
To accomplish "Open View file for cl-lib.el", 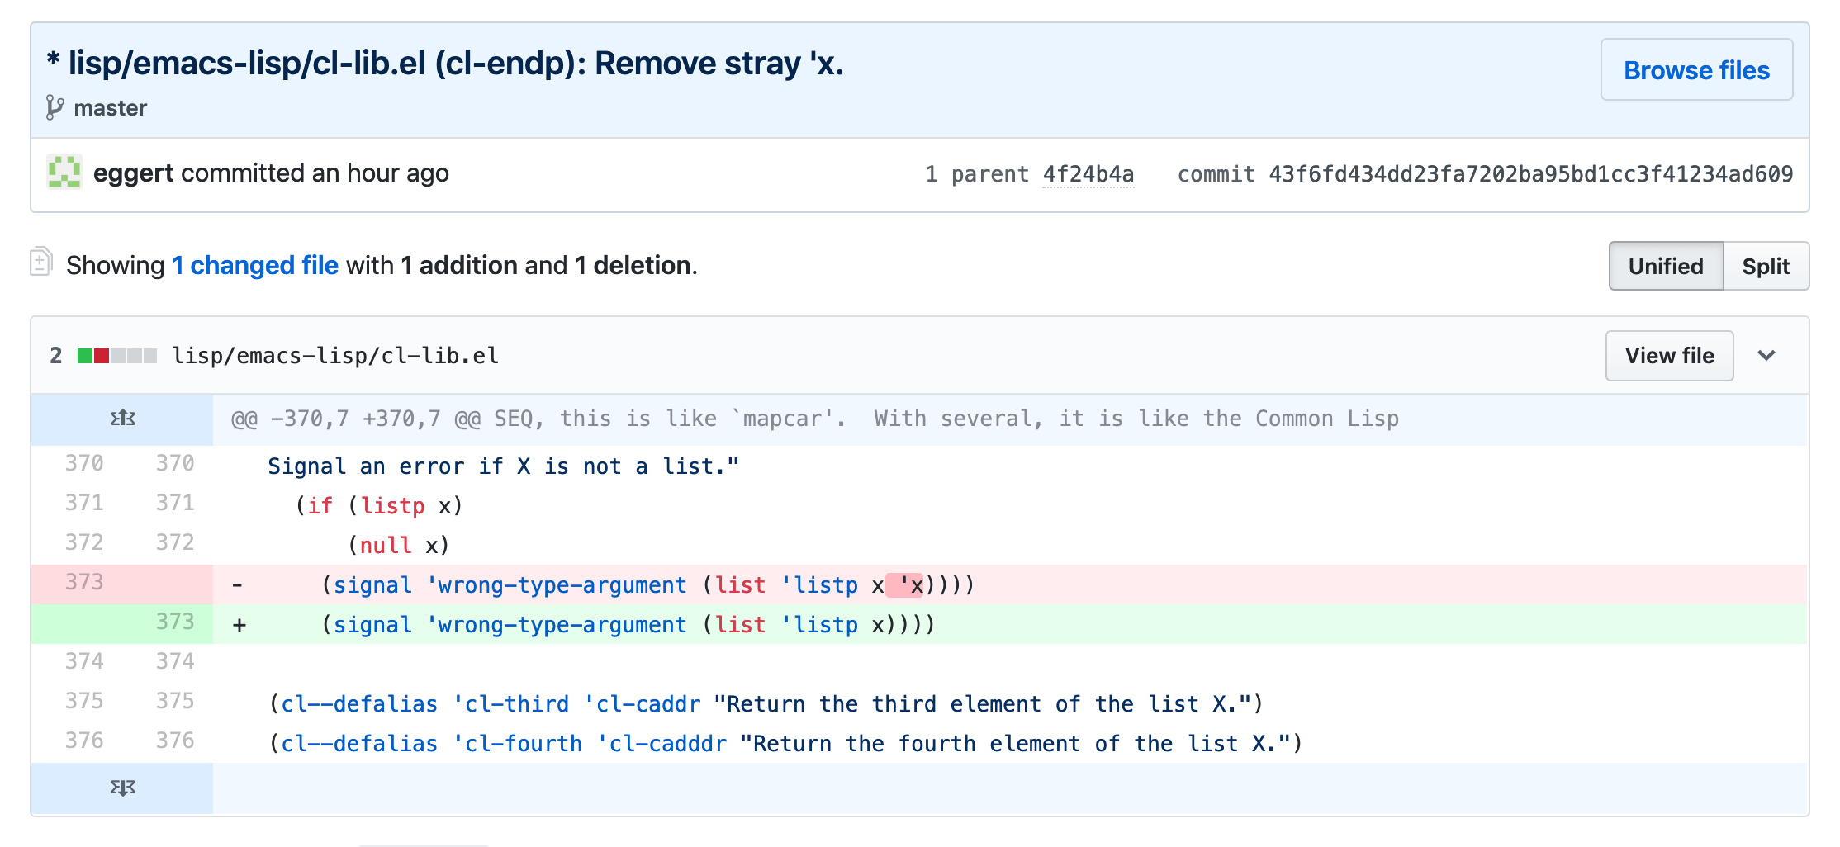I will [x=1668, y=356].
